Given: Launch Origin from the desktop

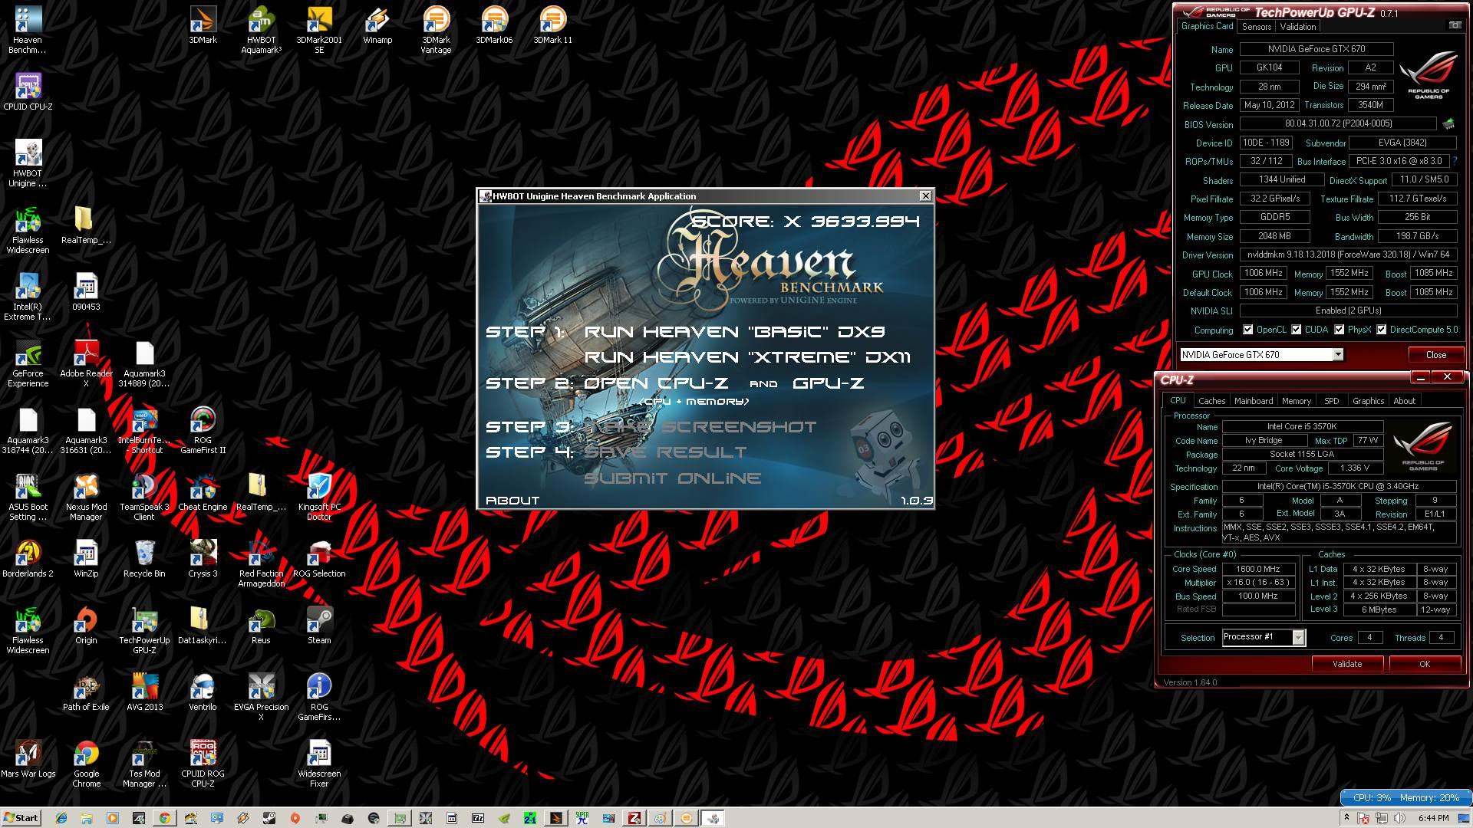Looking at the screenshot, I should pyautogui.click(x=86, y=625).
